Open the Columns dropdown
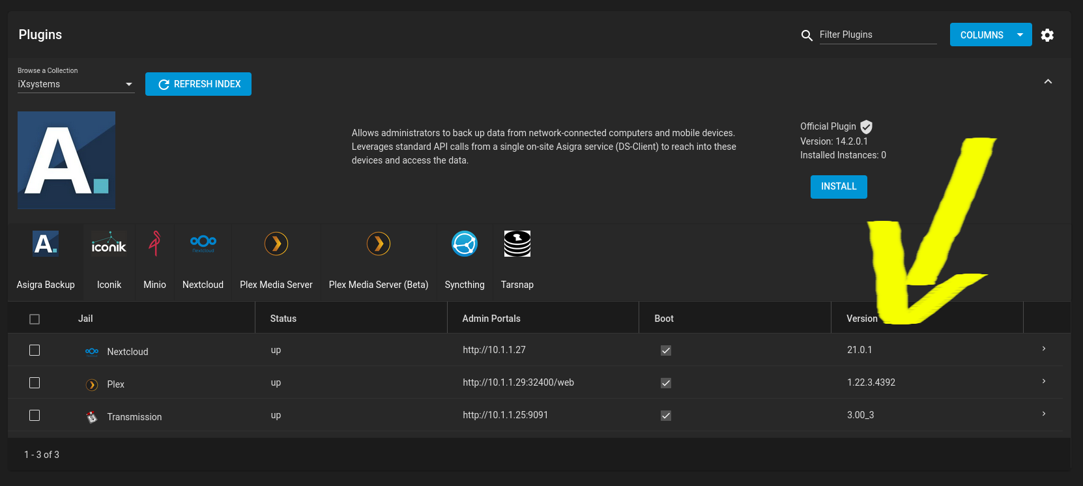Screen dimensions: 1083x486 point(991,35)
